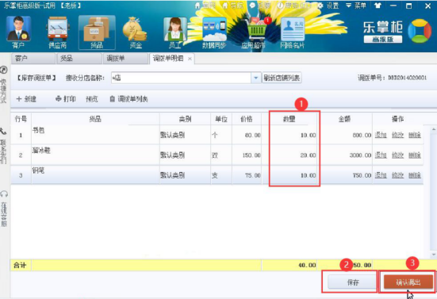Open 快捷方式 shortcuts sidebar panel
Image resolution: width=437 pixels, height=299 pixels.
click(4, 84)
